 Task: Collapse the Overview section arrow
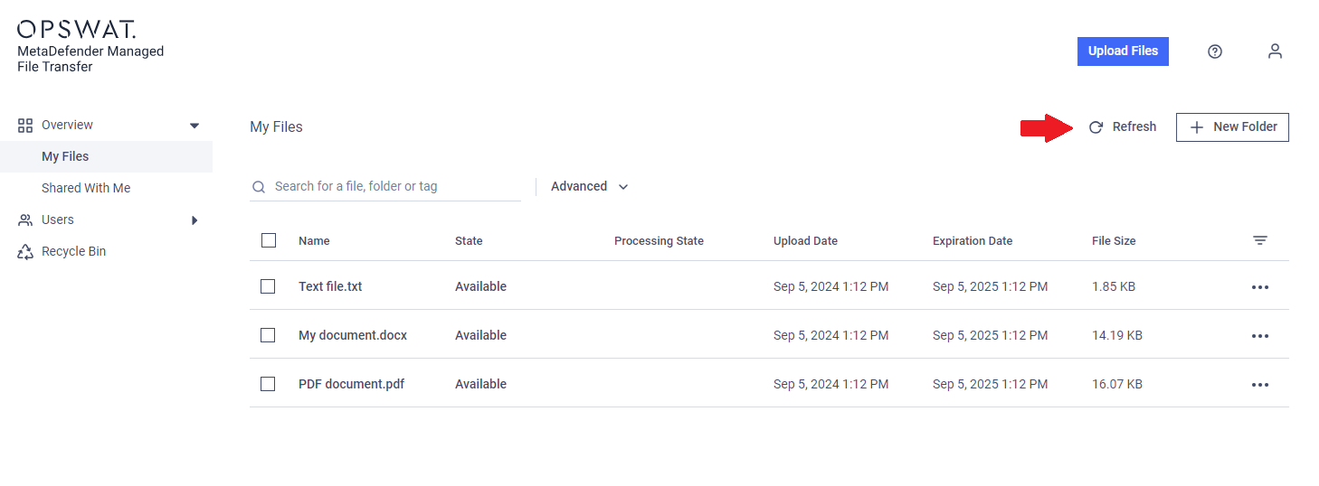[x=195, y=126]
